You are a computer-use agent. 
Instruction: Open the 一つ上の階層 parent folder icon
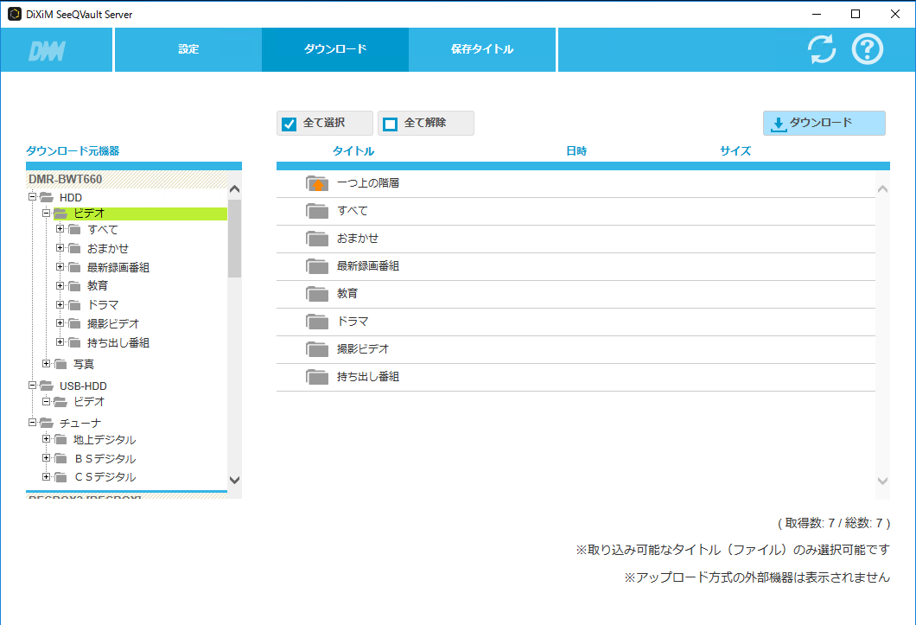click(317, 183)
